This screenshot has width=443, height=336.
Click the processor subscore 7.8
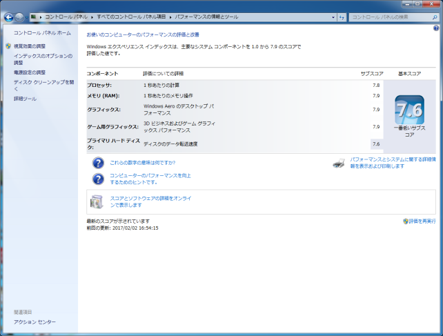click(x=376, y=85)
